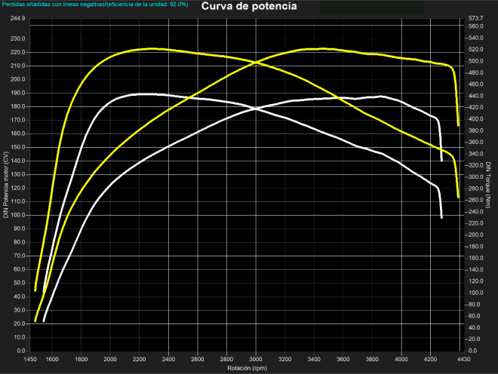The image size is (498, 374).
Task: Select the 1450 rpm start label on the x-axis
Action: pyautogui.click(x=31, y=360)
